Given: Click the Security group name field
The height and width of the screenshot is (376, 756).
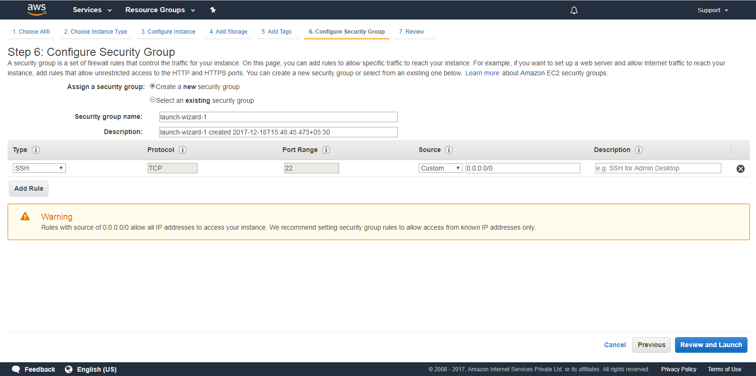Looking at the screenshot, I should pos(278,117).
